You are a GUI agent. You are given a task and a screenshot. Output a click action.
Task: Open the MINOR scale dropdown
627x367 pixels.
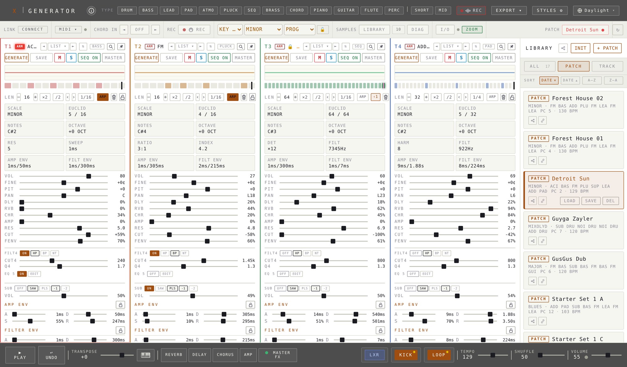[263, 29]
